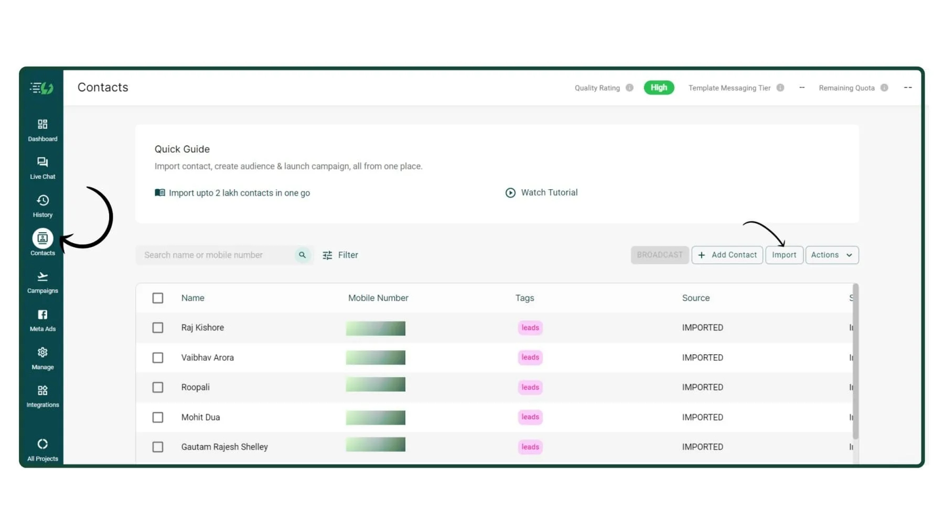Click the Import button
Image resolution: width=944 pixels, height=531 pixels.
784,255
